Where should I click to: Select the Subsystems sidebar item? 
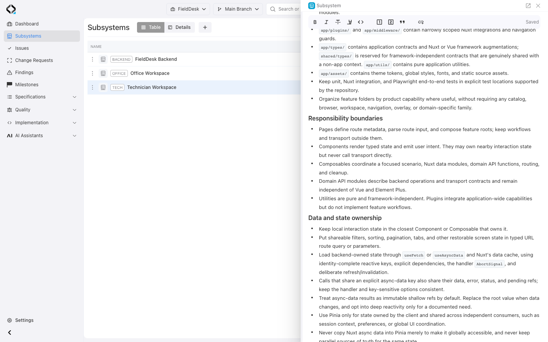click(x=42, y=36)
